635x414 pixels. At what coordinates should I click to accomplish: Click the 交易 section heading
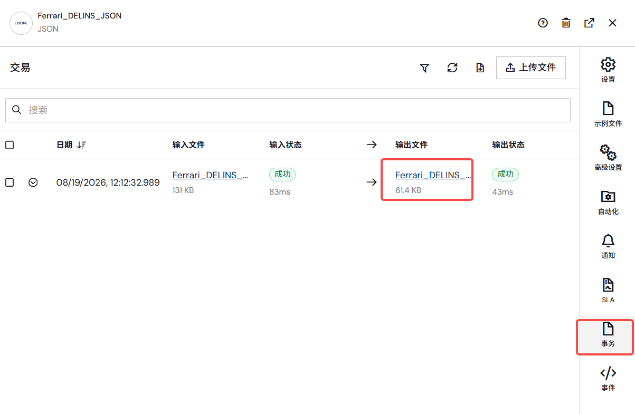(x=20, y=68)
